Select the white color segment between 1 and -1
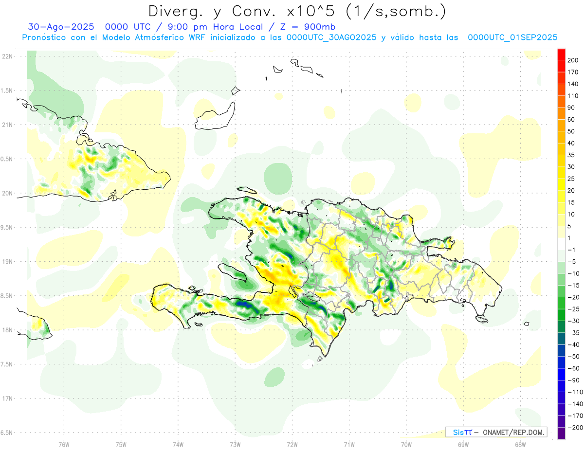The height and width of the screenshot is (451, 584). [x=561, y=244]
